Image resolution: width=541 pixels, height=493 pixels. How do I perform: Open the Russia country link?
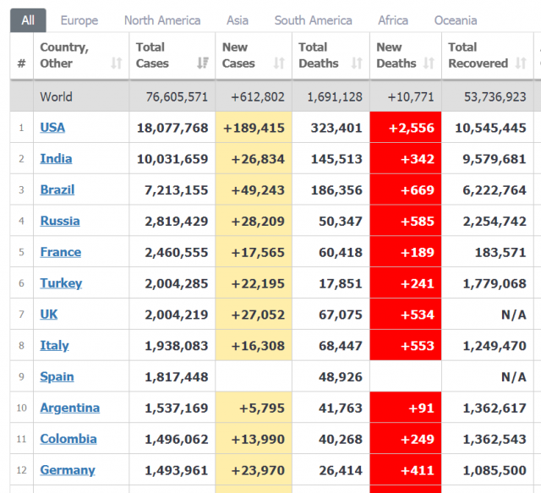pos(60,221)
